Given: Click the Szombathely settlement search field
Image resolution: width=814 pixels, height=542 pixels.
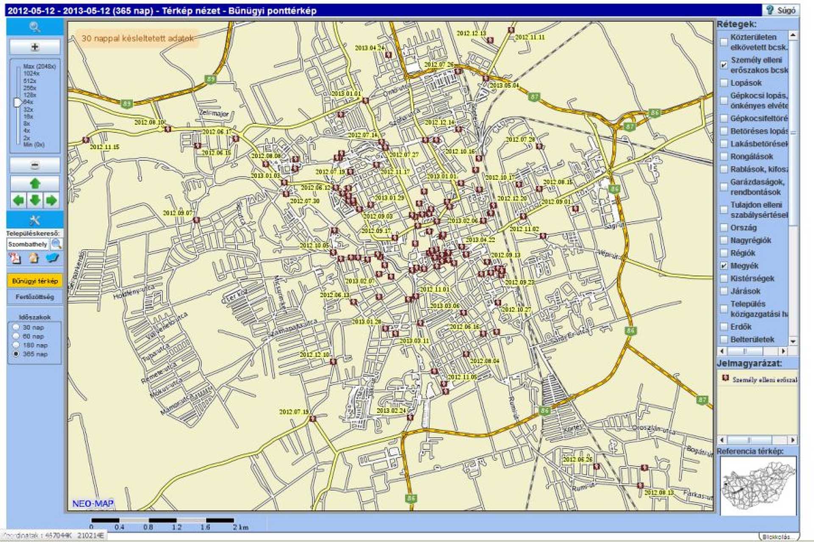Looking at the screenshot, I should pos(28,244).
